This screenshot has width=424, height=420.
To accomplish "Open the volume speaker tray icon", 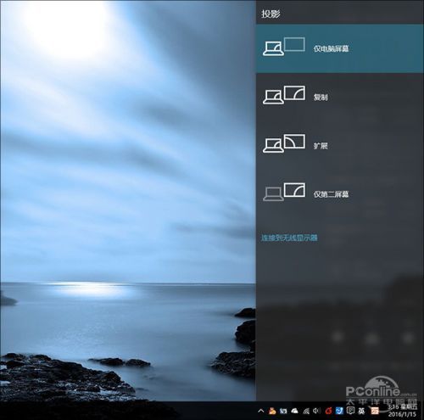I will coord(316,411).
